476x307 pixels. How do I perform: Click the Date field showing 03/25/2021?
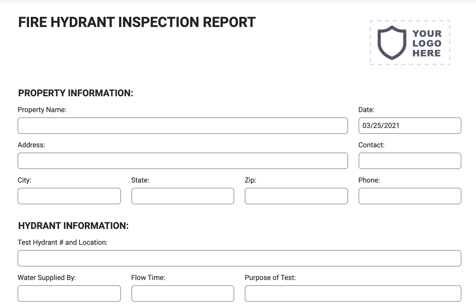click(x=409, y=126)
